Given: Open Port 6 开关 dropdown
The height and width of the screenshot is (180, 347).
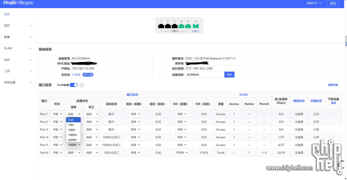Looking at the screenshot, I should [57, 153].
